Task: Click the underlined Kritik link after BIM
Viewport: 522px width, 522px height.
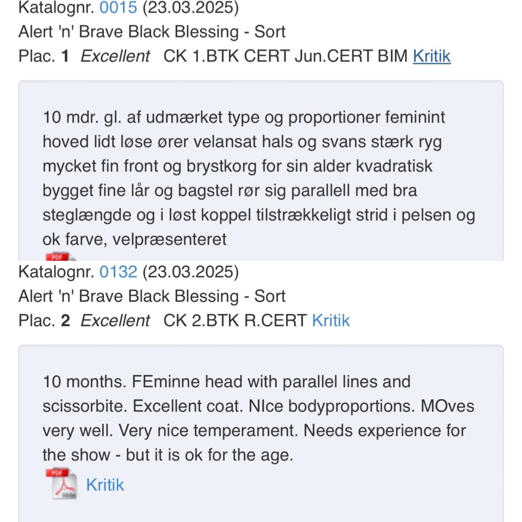Action: [431, 56]
